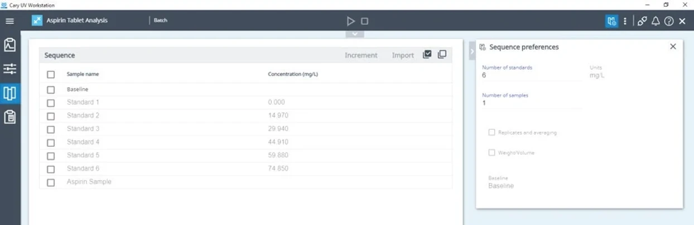Click the copy icon in the Sequence header
The image size is (694, 225).
[x=442, y=55]
